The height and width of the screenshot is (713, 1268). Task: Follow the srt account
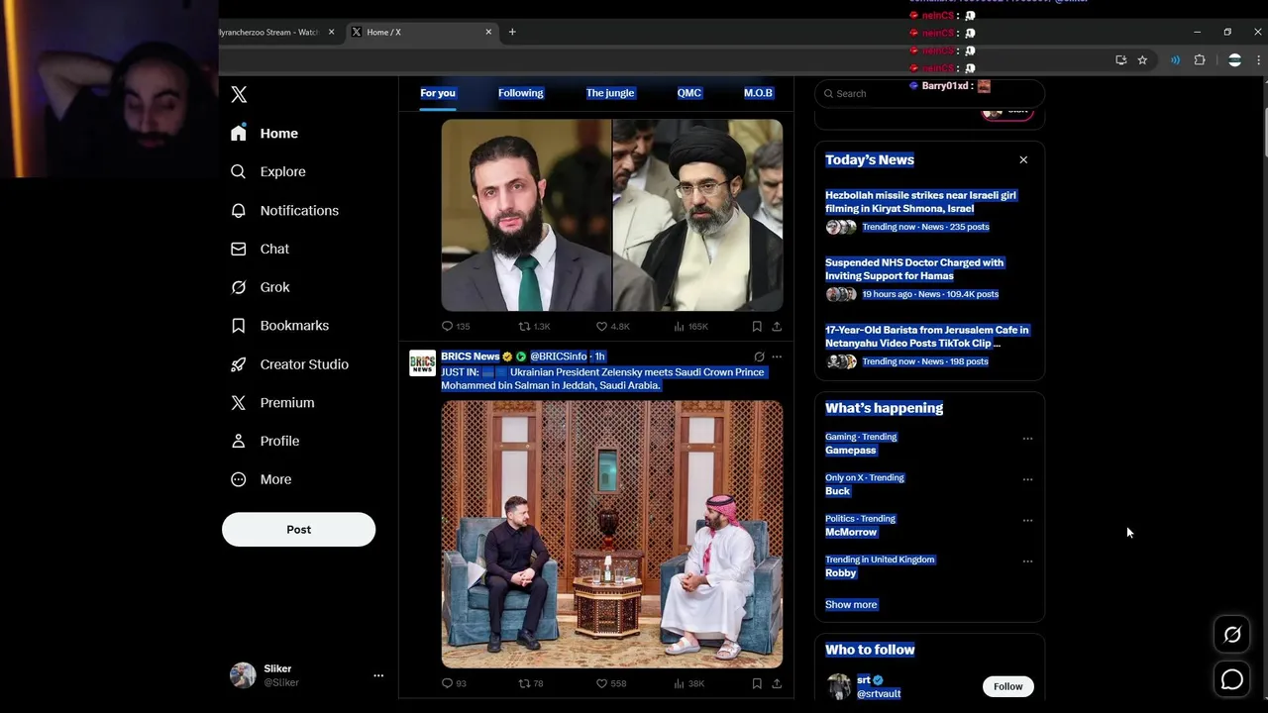[1007, 686]
